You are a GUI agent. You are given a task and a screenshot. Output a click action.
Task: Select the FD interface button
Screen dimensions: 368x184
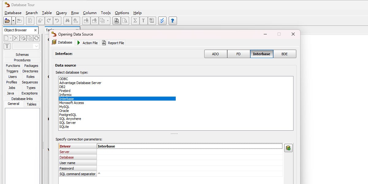(x=239, y=54)
